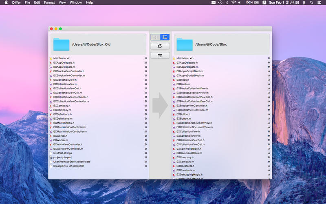
Task: Open the Help menu
Action: [89, 2]
